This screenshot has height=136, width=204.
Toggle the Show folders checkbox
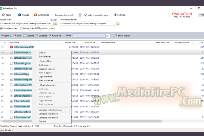tap(116, 36)
